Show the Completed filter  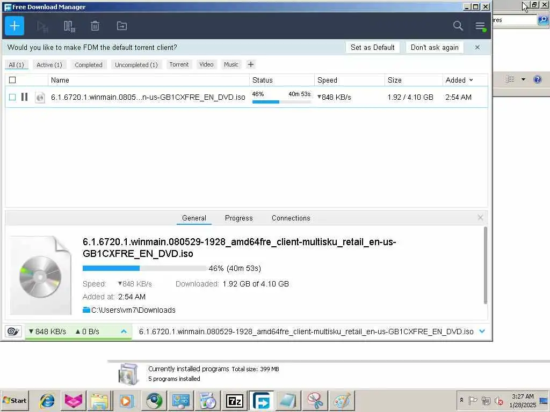click(89, 65)
